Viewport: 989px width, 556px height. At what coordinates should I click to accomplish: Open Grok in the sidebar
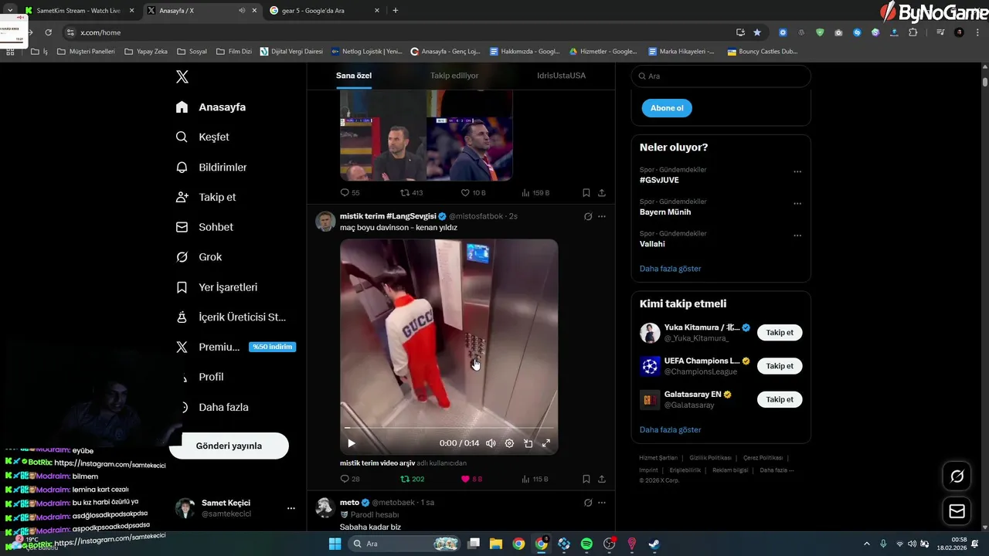tap(199, 257)
